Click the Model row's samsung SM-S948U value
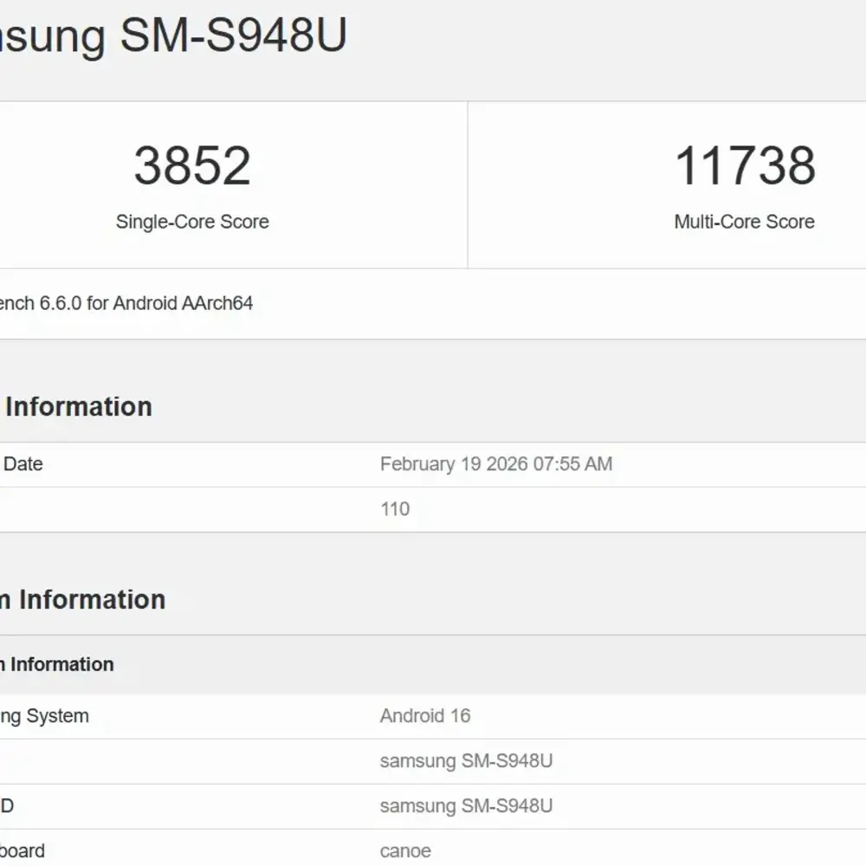866x866 pixels. click(466, 761)
